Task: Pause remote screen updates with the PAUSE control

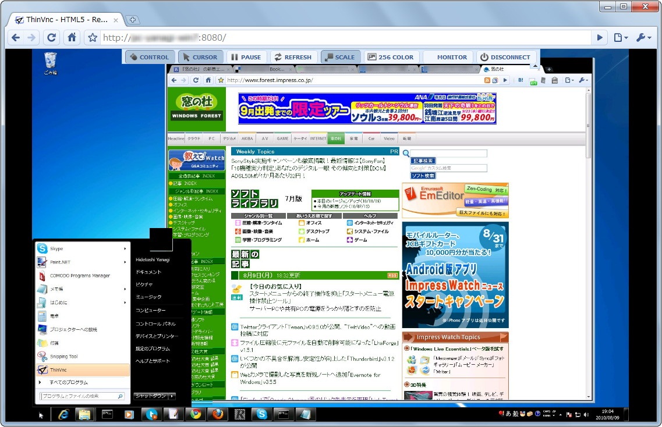Action: tap(246, 56)
